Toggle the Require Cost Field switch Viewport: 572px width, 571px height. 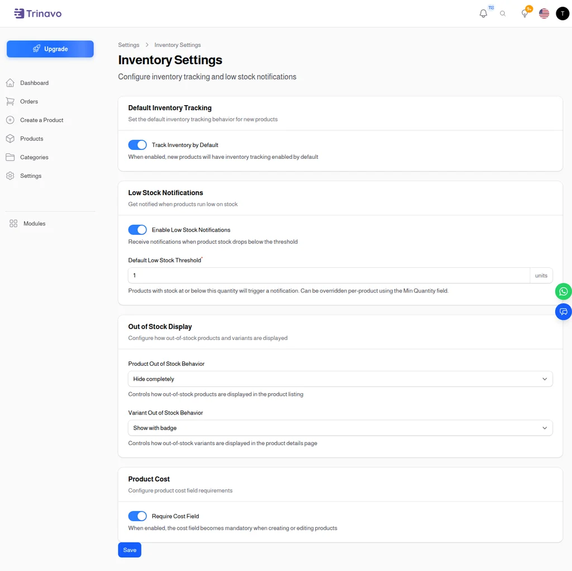point(137,516)
